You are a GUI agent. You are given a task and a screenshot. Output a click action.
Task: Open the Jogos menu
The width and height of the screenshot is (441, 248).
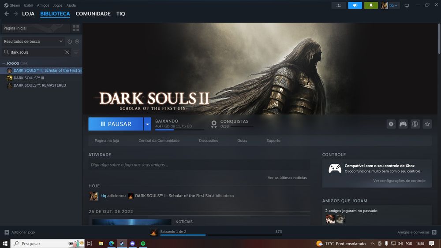(x=58, y=5)
